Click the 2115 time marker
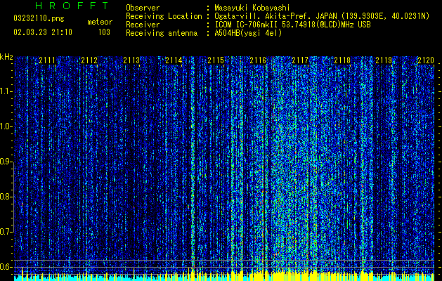 [x=216, y=60]
